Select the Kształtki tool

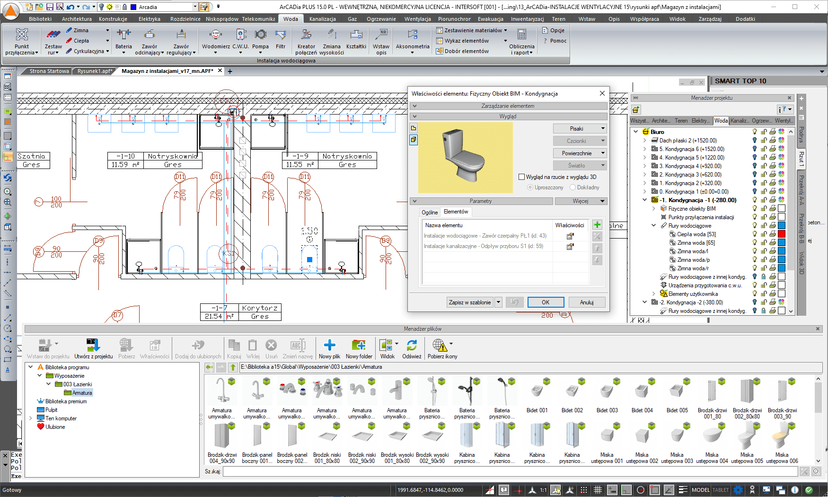click(x=356, y=39)
